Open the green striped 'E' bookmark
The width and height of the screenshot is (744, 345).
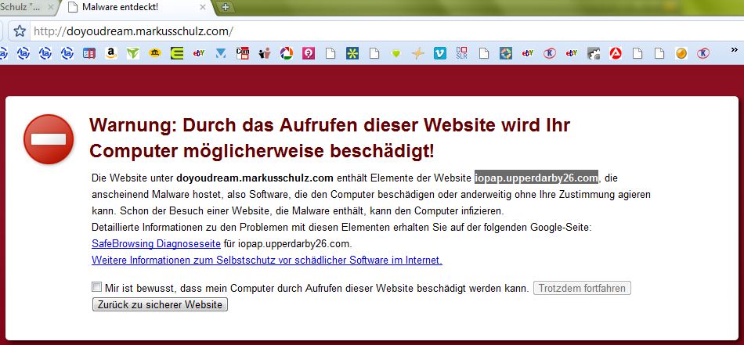point(177,54)
